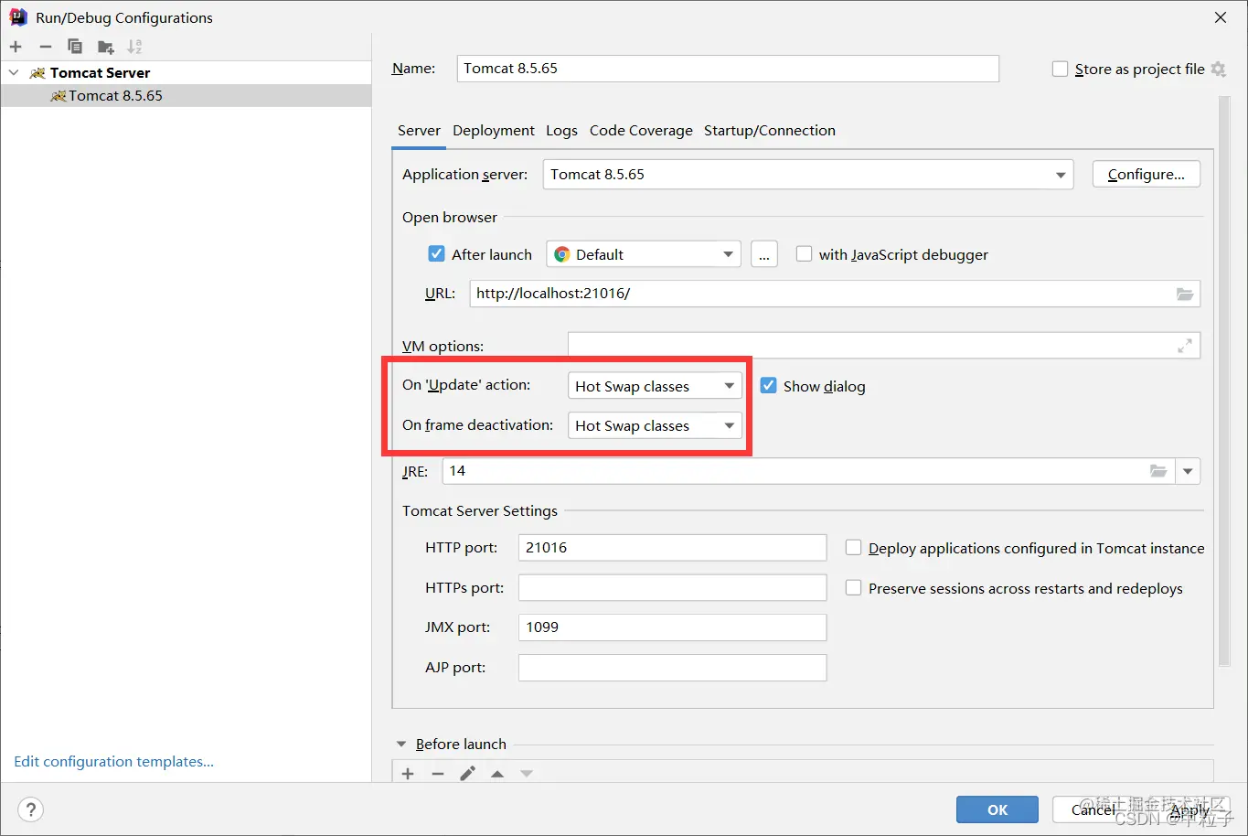Toggle the Show dialog checkbox
Viewport: 1248px width, 836px height.
[769, 386]
